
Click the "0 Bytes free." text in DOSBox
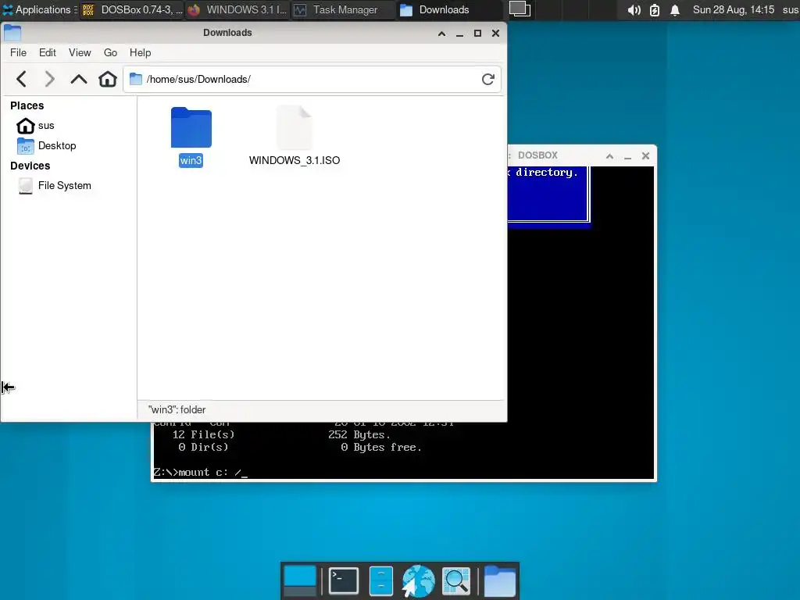pyautogui.click(x=381, y=448)
